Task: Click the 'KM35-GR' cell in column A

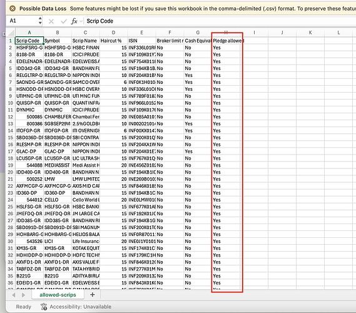Action: click(x=29, y=249)
